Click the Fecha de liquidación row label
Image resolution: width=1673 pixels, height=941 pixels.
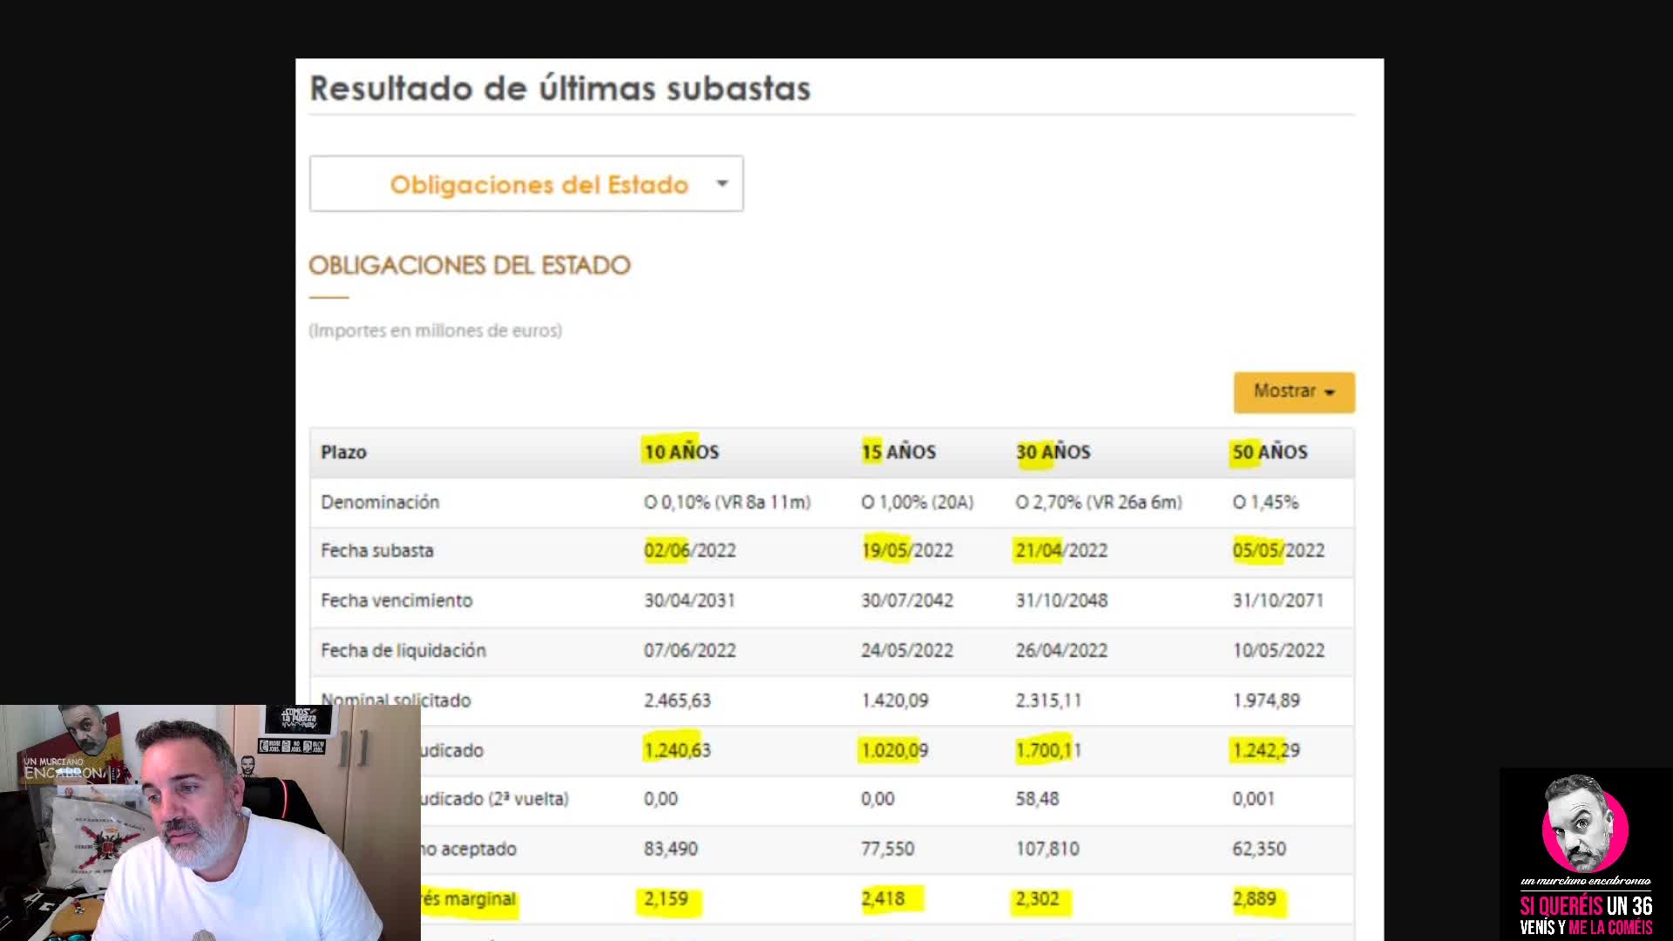[403, 651]
